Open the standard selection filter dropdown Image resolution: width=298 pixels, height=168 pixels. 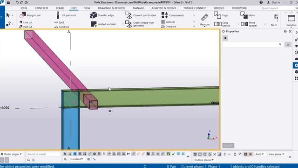pyautogui.click(x=76, y=159)
